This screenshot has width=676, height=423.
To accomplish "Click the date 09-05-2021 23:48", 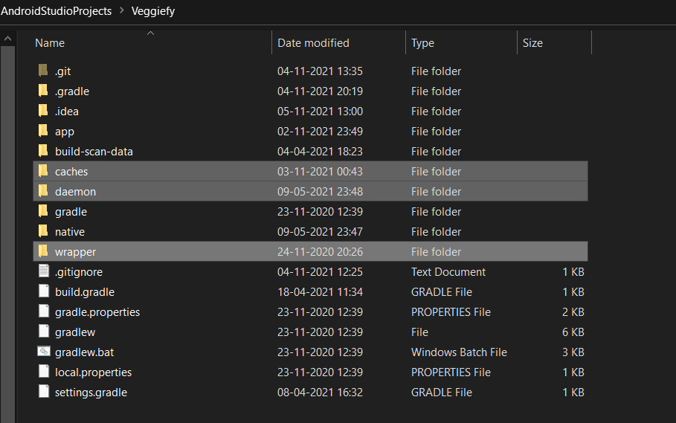I will (320, 192).
